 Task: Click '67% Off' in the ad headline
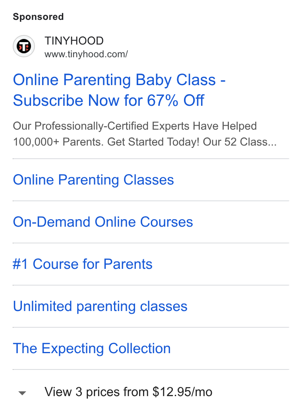point(175,101)
